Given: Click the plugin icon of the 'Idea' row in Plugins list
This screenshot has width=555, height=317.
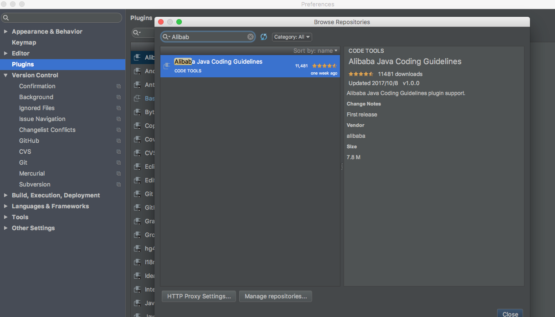Looking at the screenshot, I should click(137, 276).
